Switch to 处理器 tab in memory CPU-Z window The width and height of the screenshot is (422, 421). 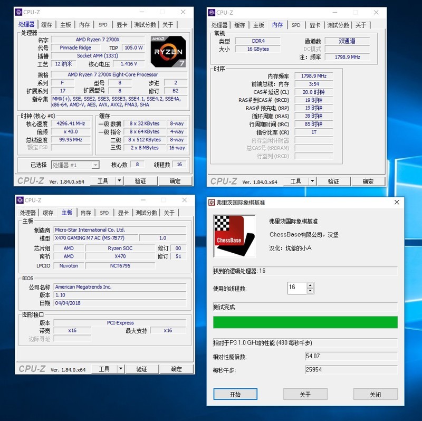(219, 25)
